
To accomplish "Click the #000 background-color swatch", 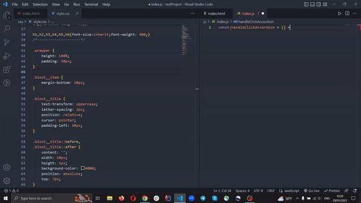I will click(83, 168).
